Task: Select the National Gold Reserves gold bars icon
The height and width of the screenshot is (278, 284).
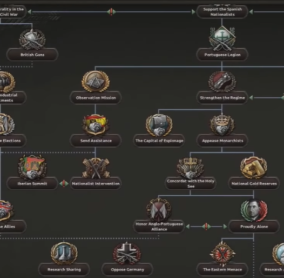Action: point(254,168)
